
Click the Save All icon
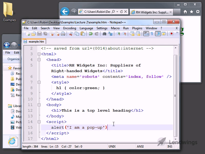click(45, 34)
